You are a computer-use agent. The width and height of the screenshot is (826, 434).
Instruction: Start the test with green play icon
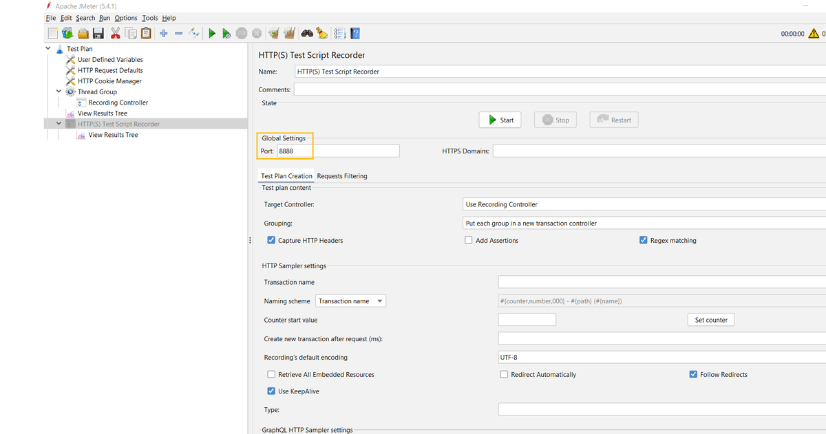click(212, 33)
